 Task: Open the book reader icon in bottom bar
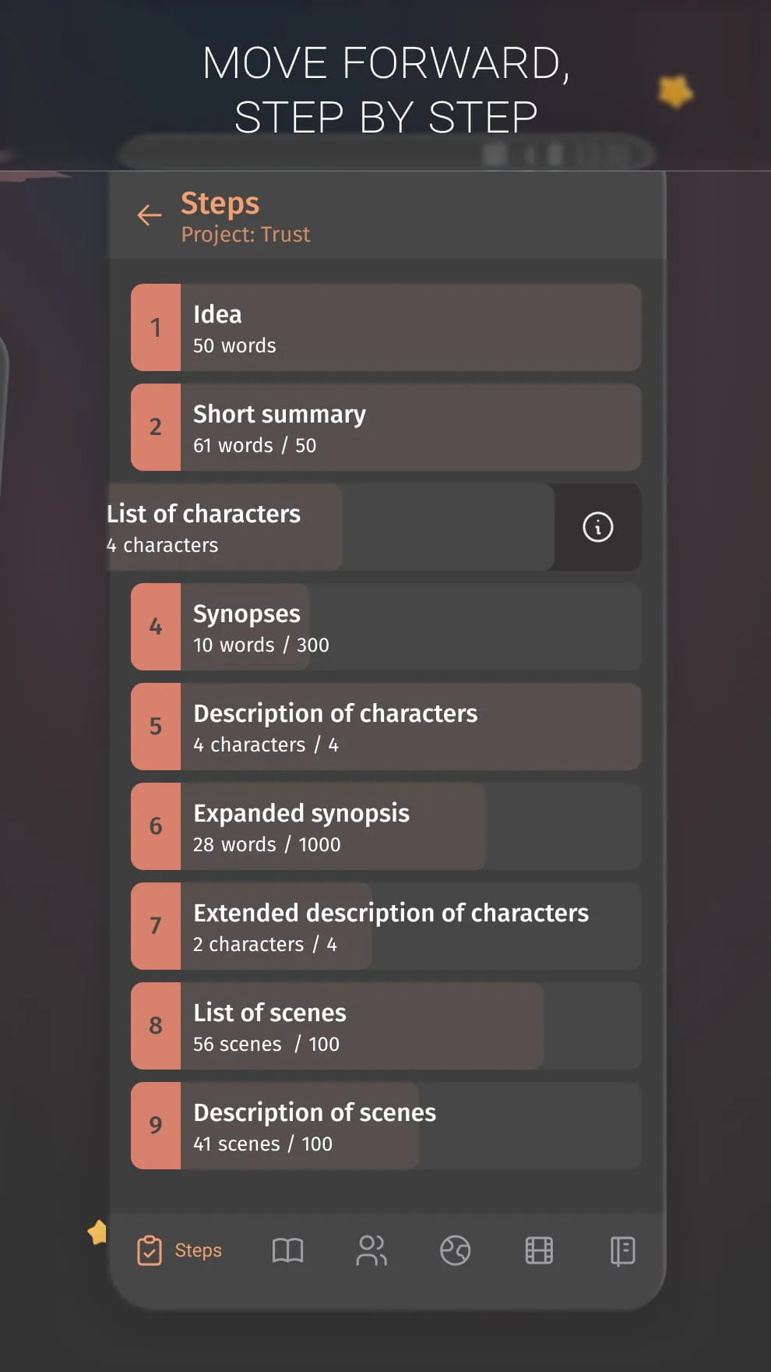click(x=288, y=1250)
